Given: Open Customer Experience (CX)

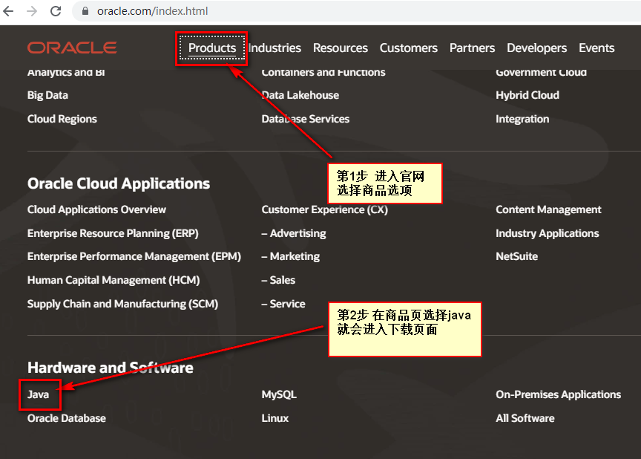Looking at the screenshot, I should pos(325,209).
